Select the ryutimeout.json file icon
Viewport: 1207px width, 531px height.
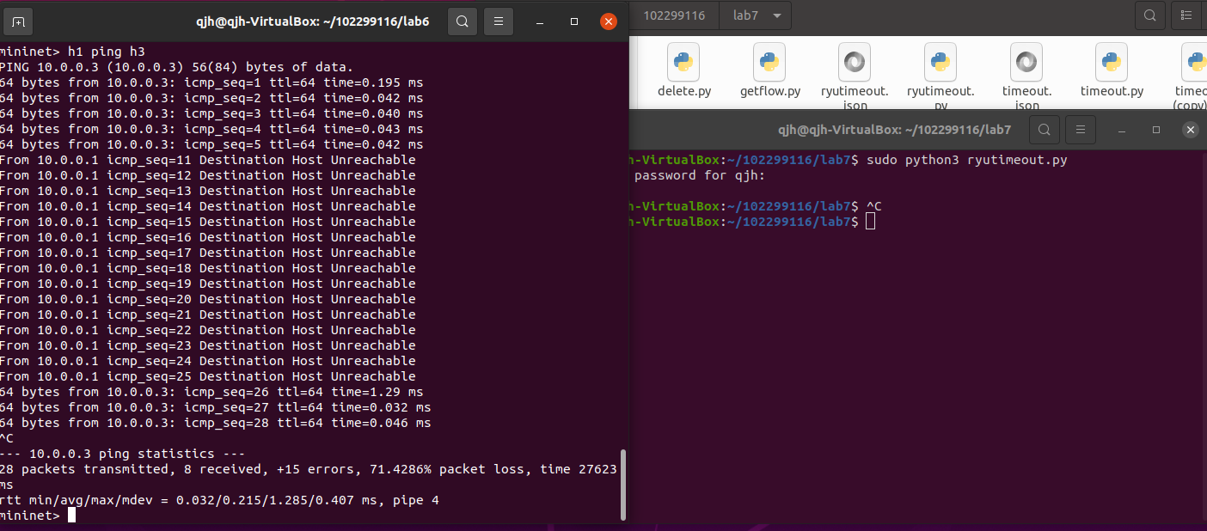[x=855, y=62]
